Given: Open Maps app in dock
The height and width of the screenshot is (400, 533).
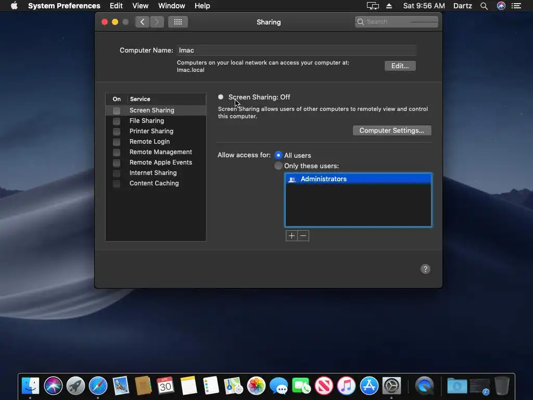Looking at the screenshot, I should click(234, 386).
